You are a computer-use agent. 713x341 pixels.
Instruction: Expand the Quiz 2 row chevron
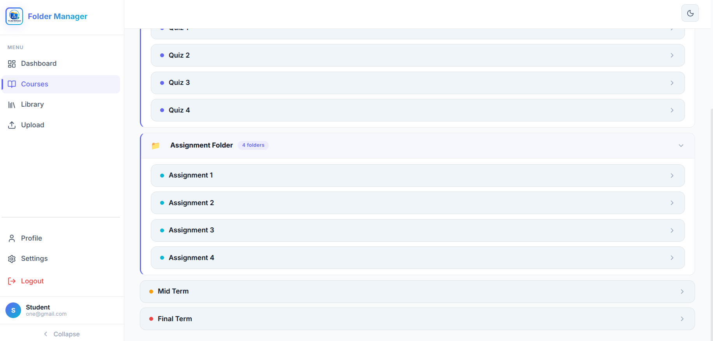click(x=672, y=55)
